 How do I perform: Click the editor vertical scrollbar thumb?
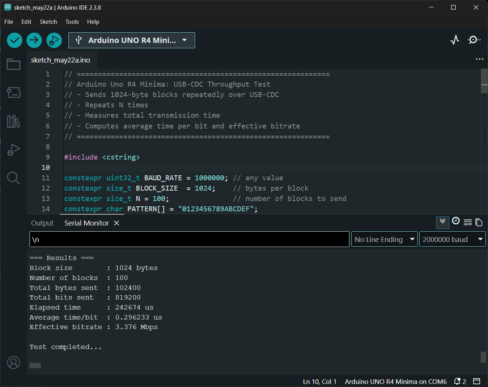coord(484,81)
